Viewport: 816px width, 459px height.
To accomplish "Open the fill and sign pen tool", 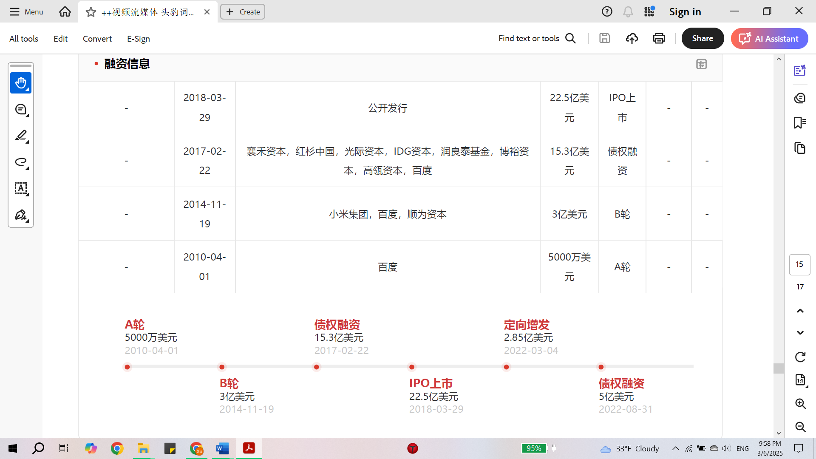I will [x=21, y=215].
